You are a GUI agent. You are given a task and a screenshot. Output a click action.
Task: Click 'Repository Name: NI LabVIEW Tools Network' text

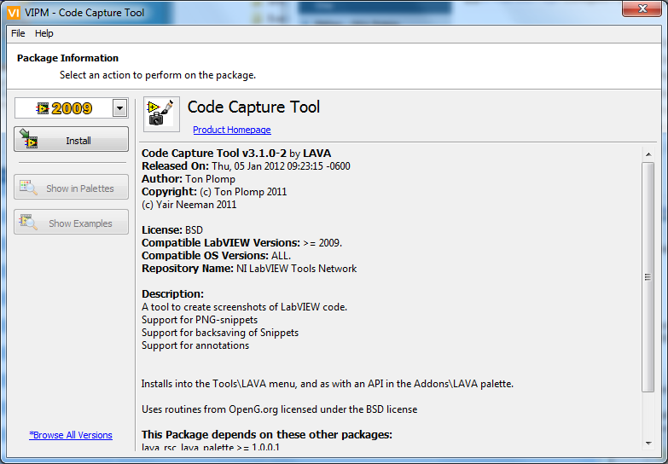[249, 268]
